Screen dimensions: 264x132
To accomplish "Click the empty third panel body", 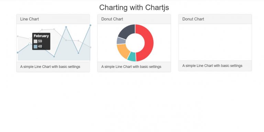I will tap(215, 42).
